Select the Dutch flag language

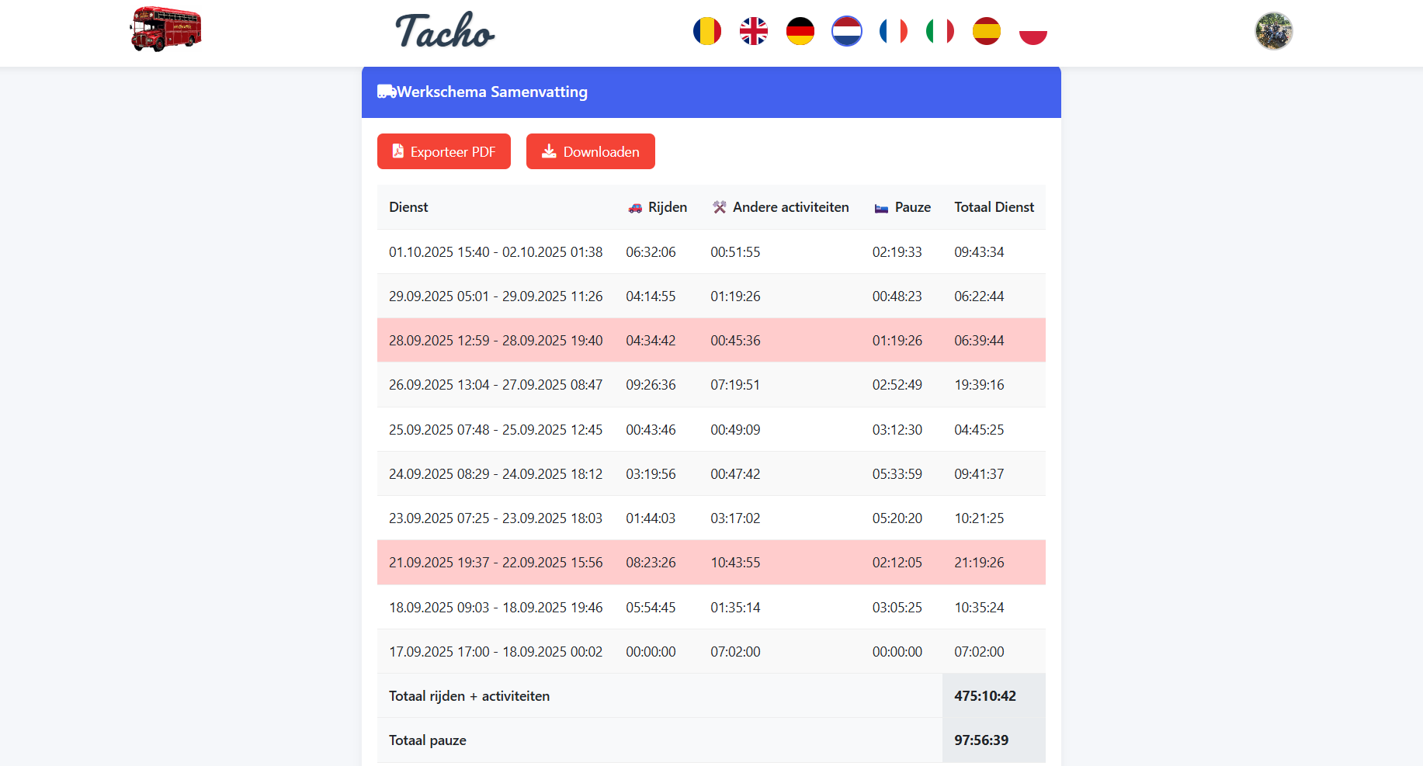point(846,31)
